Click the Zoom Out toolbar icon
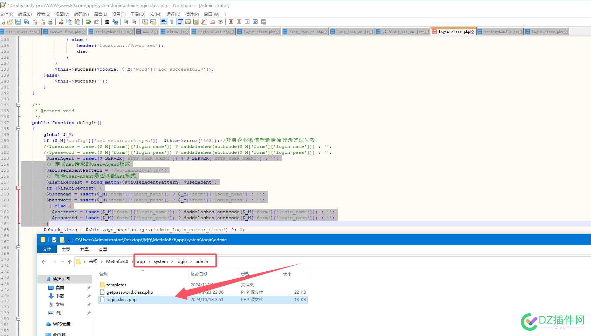This screenshot has width=591, height=336. [x=134, y=22]
